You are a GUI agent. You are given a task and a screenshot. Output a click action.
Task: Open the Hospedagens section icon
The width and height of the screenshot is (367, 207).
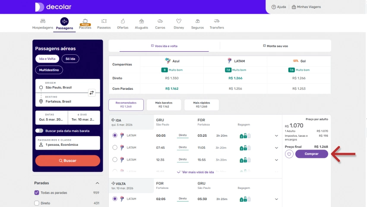(43, 21)
